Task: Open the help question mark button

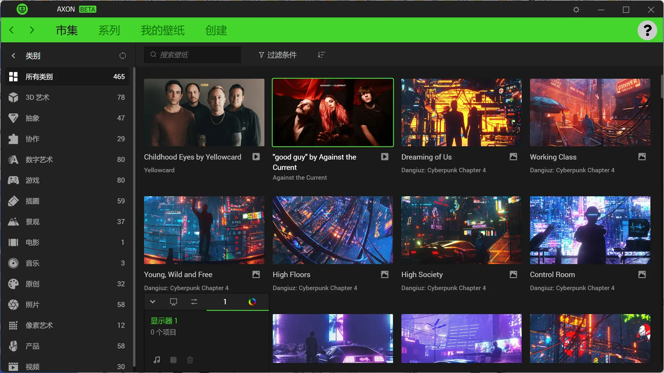Action: point(647,30)
